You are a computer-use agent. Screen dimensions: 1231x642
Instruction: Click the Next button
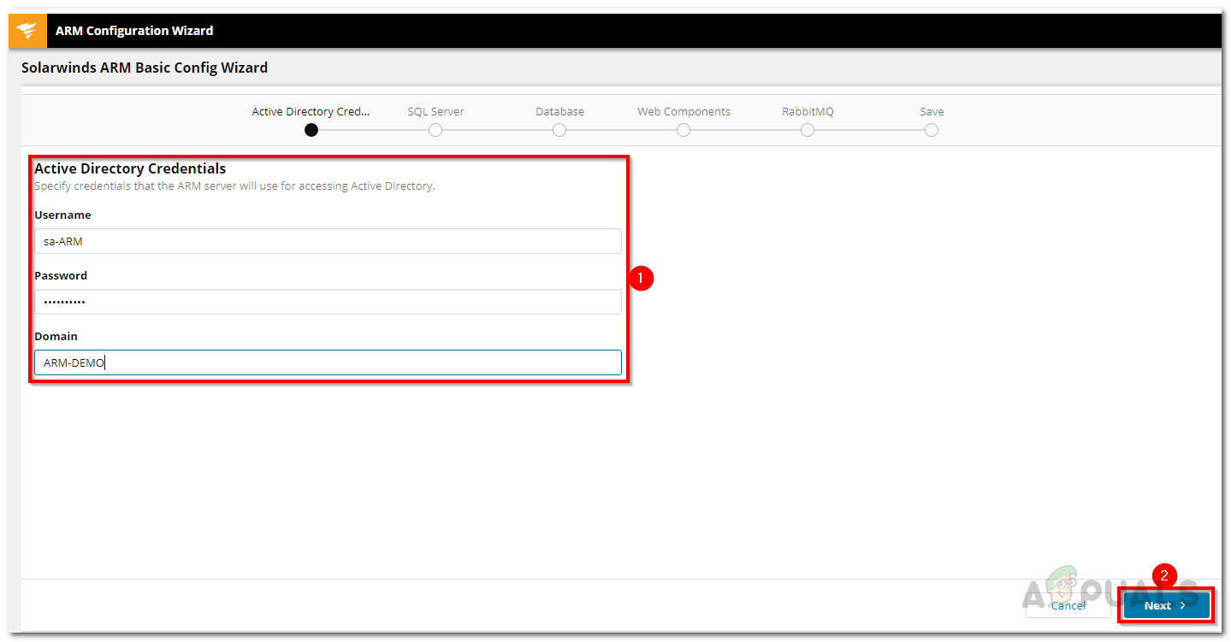(1166, 605)
